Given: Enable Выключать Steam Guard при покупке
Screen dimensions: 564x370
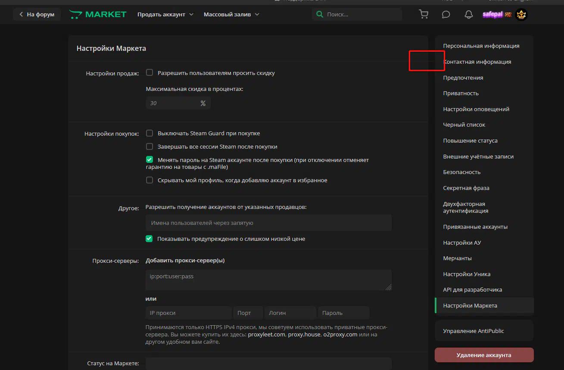Looking at the screenshot, I should tap(150, 133).
